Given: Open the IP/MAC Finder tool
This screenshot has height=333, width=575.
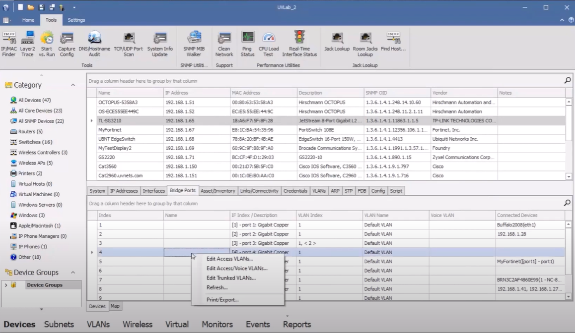Looking at the screenshot, I should click(9, 44).
